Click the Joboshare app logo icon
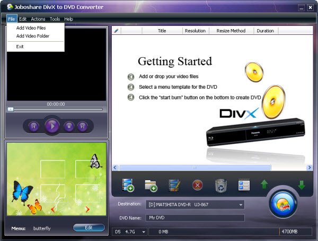This screenshot has width=318, height=241. [10, 7]
